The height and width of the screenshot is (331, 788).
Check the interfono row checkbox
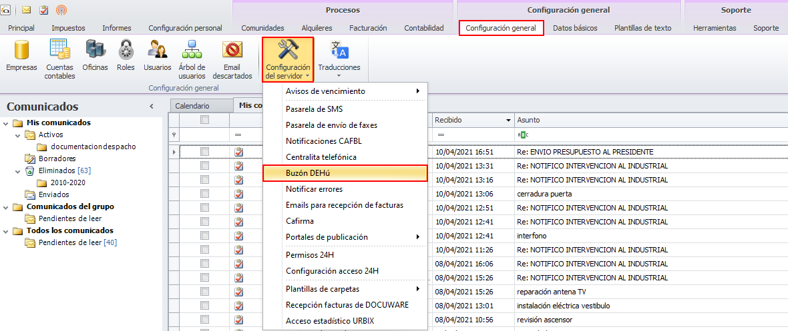pos(204,236)
